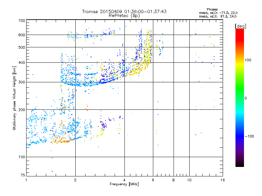Click the y-axis tick label '400'

[x=22, y=62]
